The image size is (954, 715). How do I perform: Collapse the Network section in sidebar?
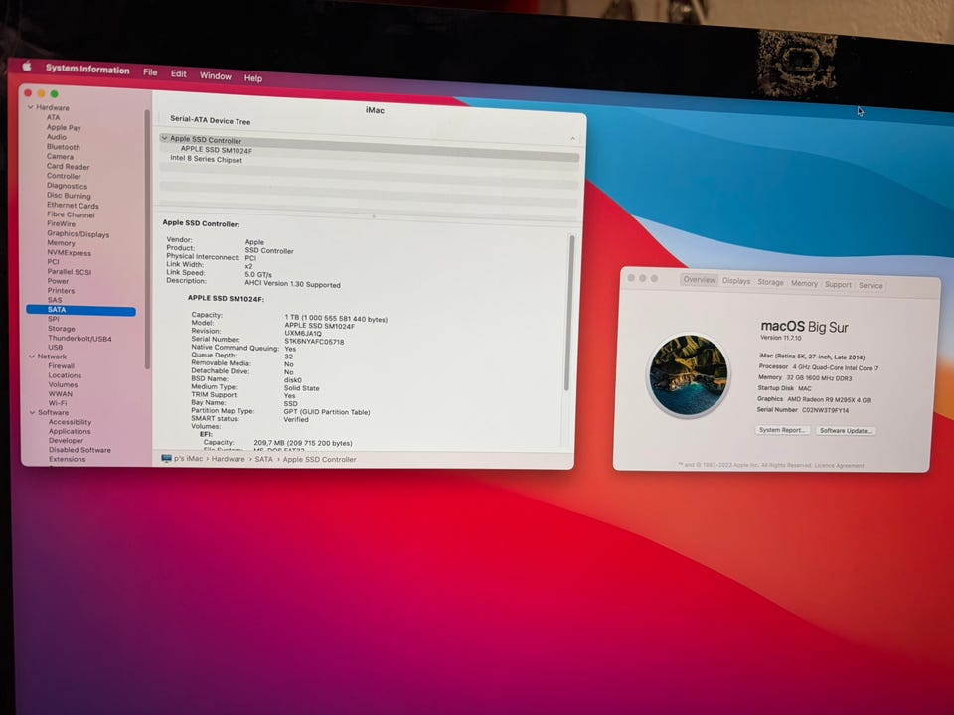click(32, 357)
